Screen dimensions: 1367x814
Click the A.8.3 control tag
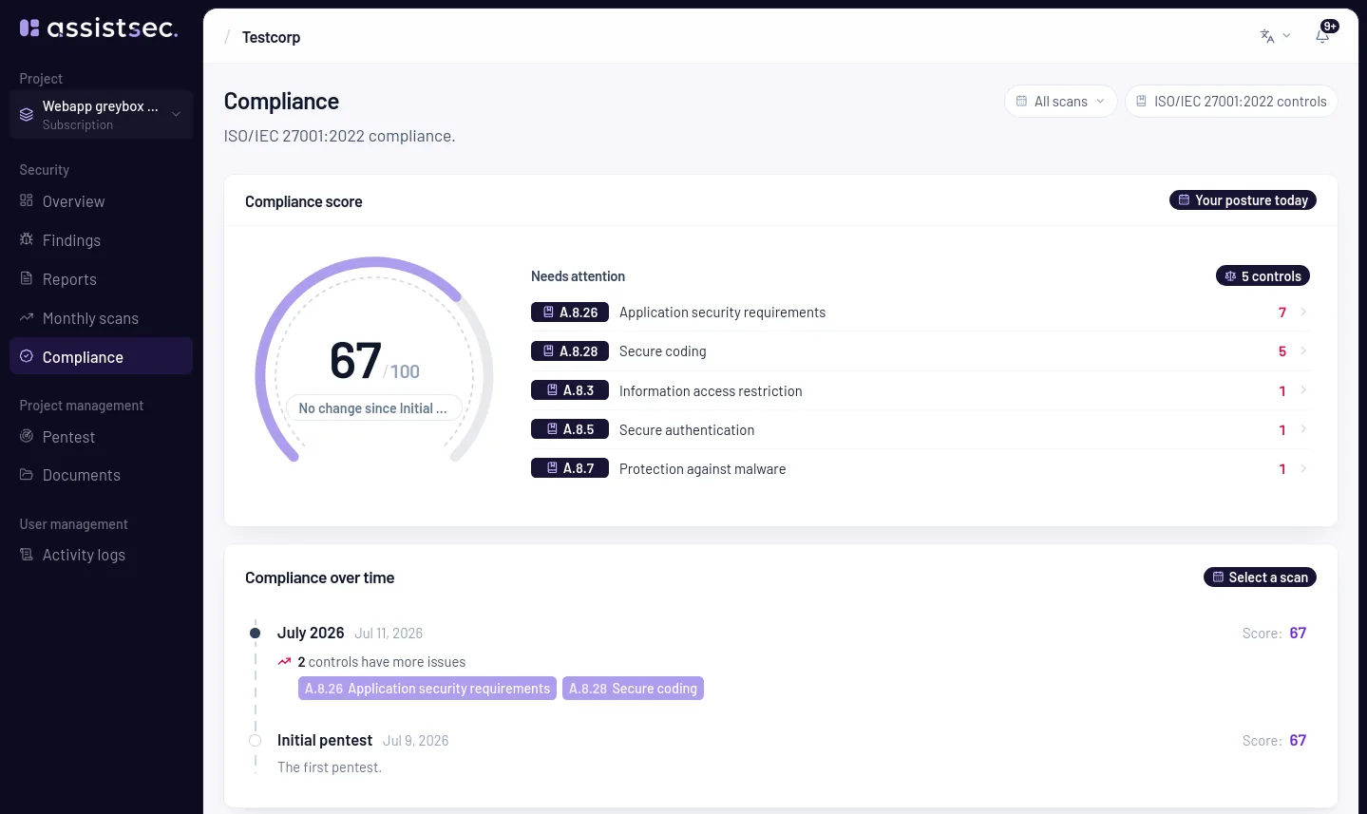570,390
